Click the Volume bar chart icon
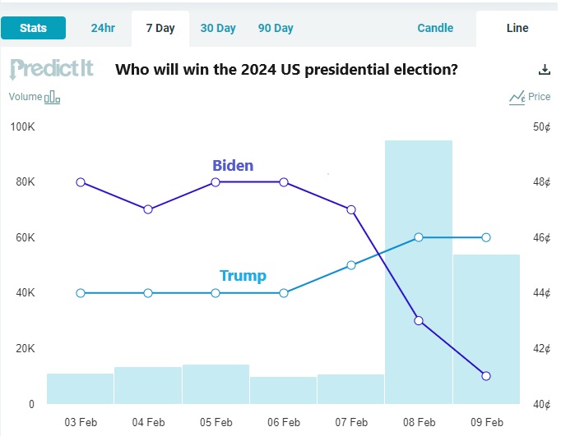 click(53, 97)
